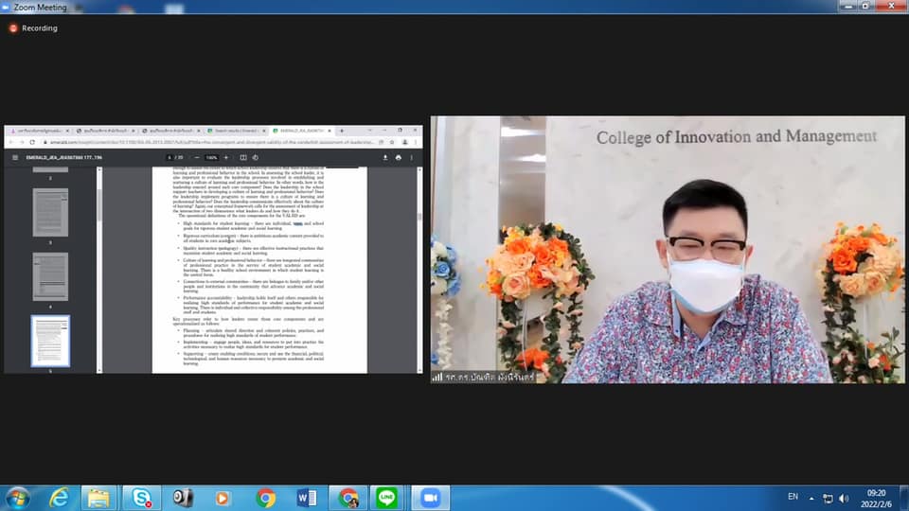Toggle the PDF sidebar menu icon
This screenshot has width=909, height=511.
(x=15, y=157)
